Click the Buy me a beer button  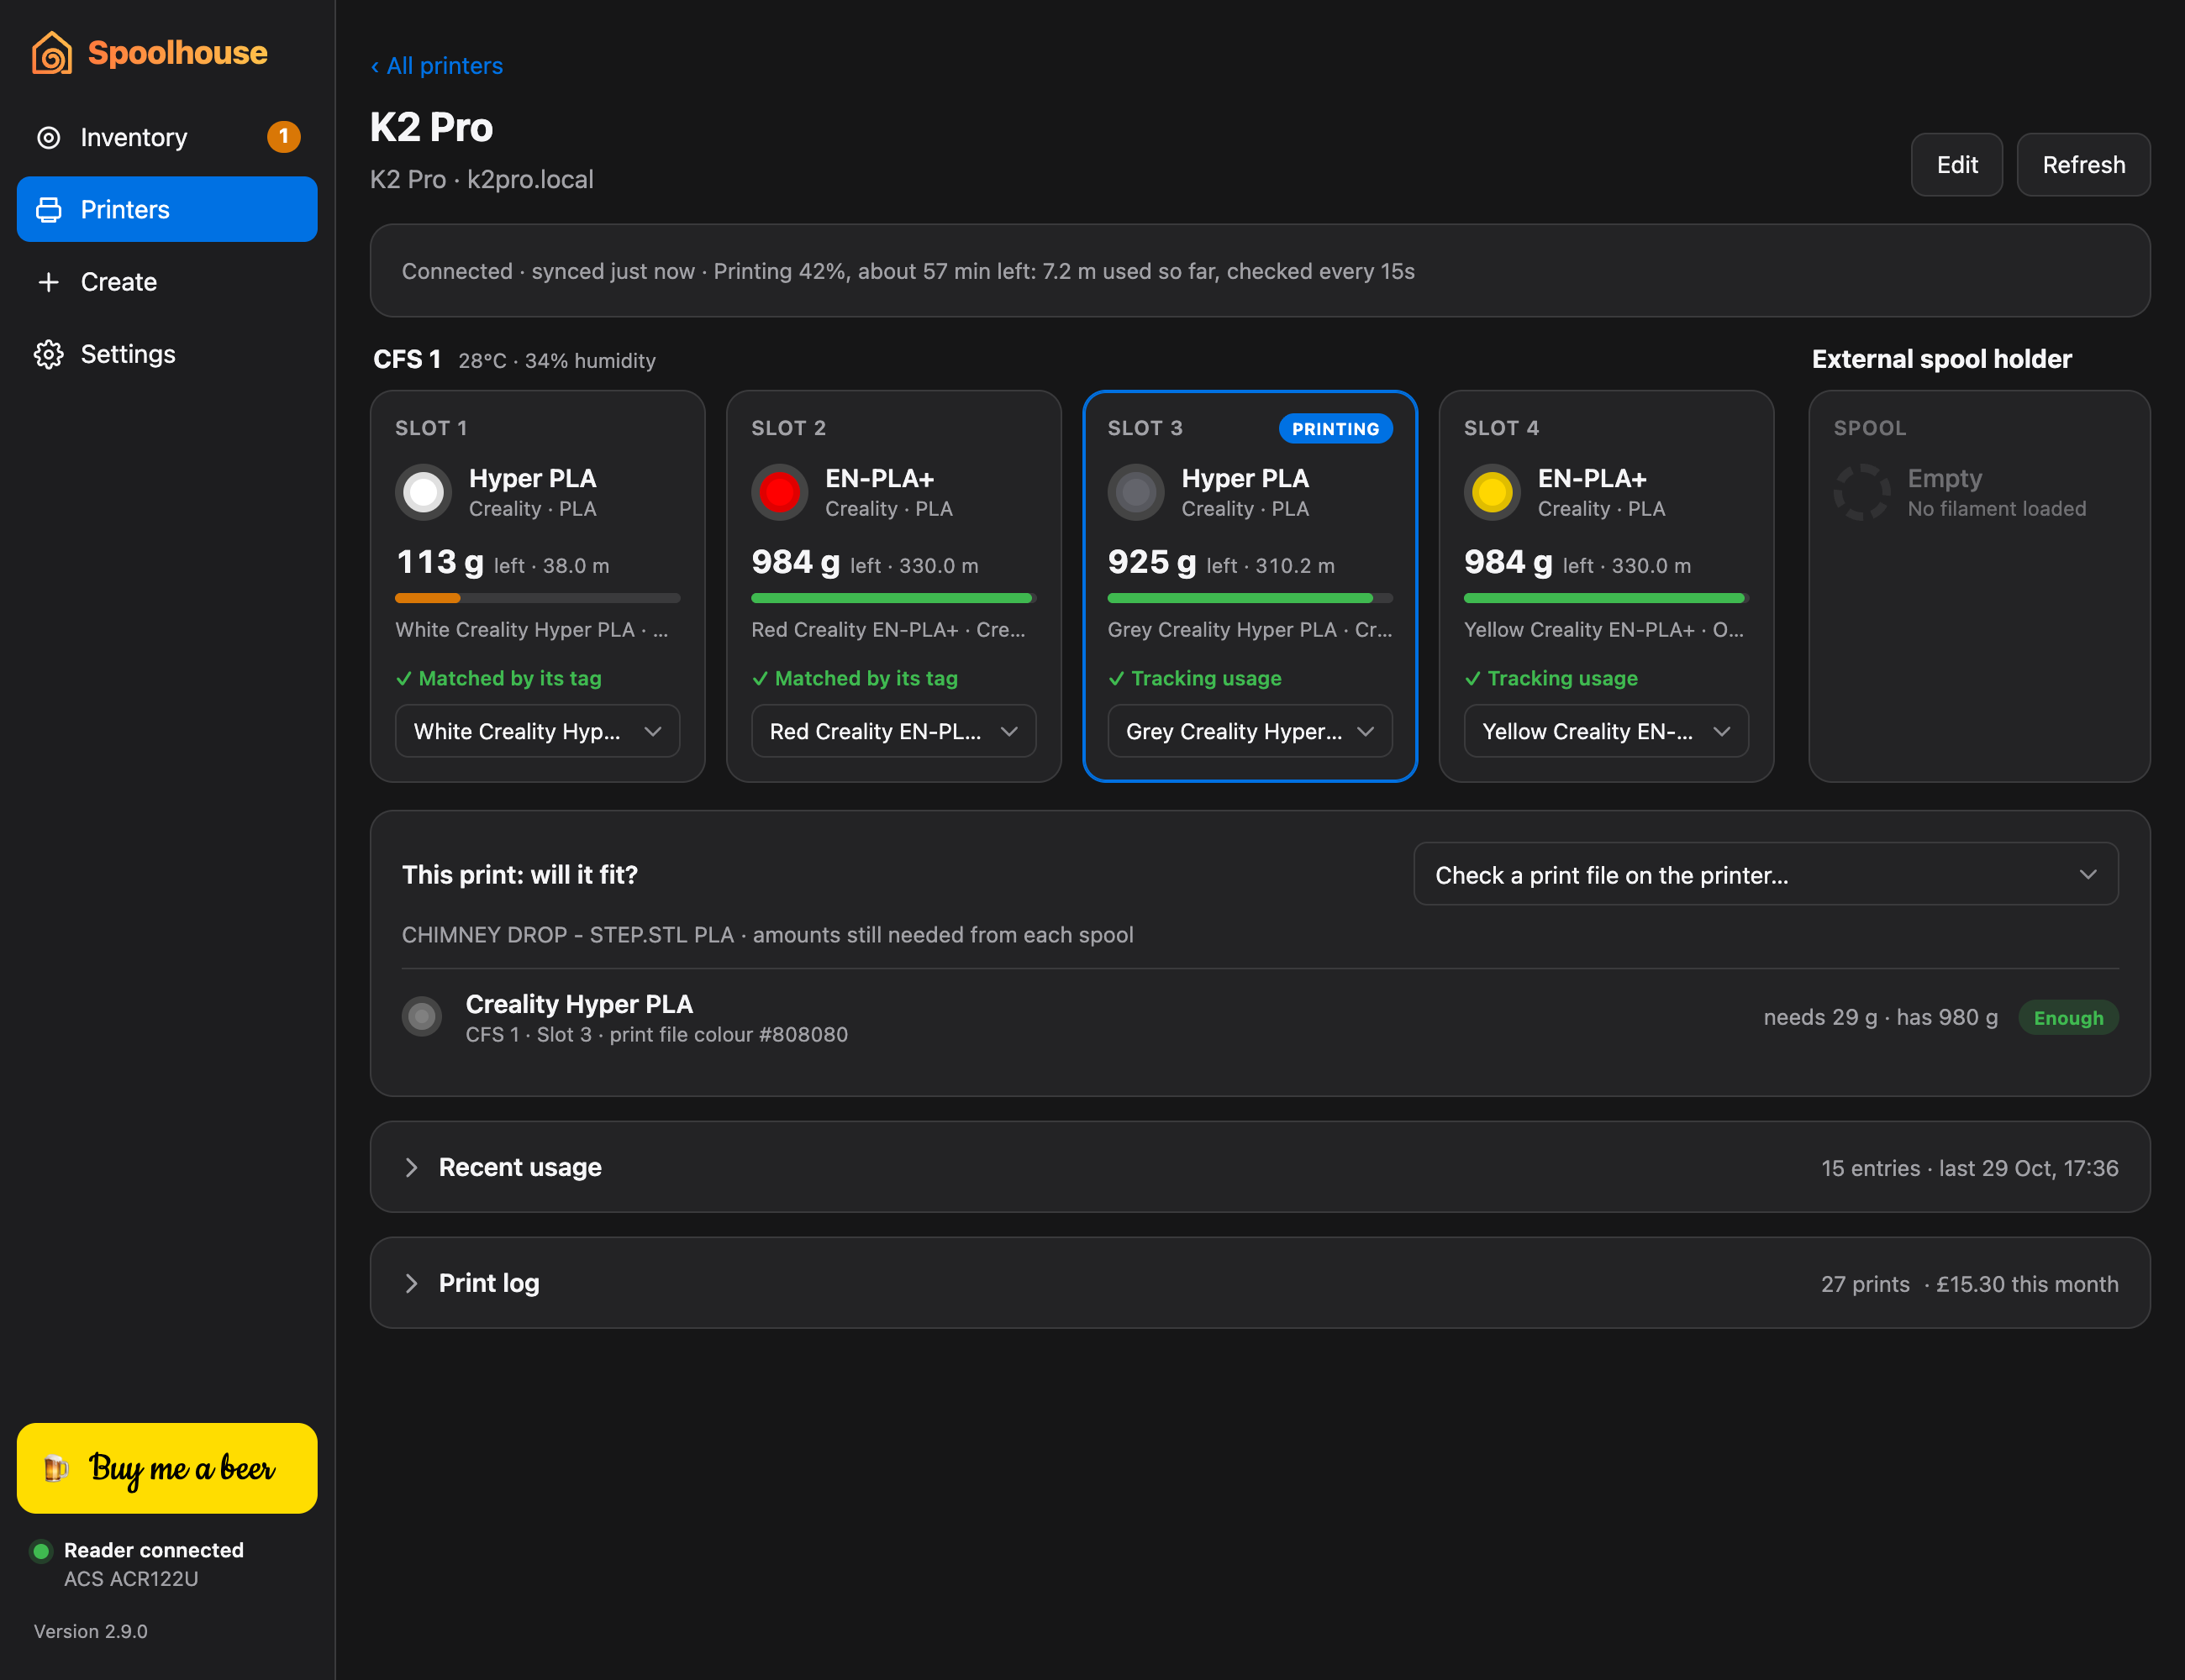167,1468
